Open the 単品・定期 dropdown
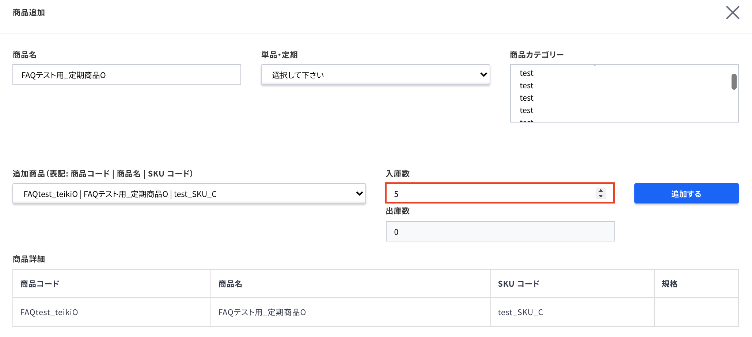Viewport: 752px width, 337px height. (x=375, y=75)
